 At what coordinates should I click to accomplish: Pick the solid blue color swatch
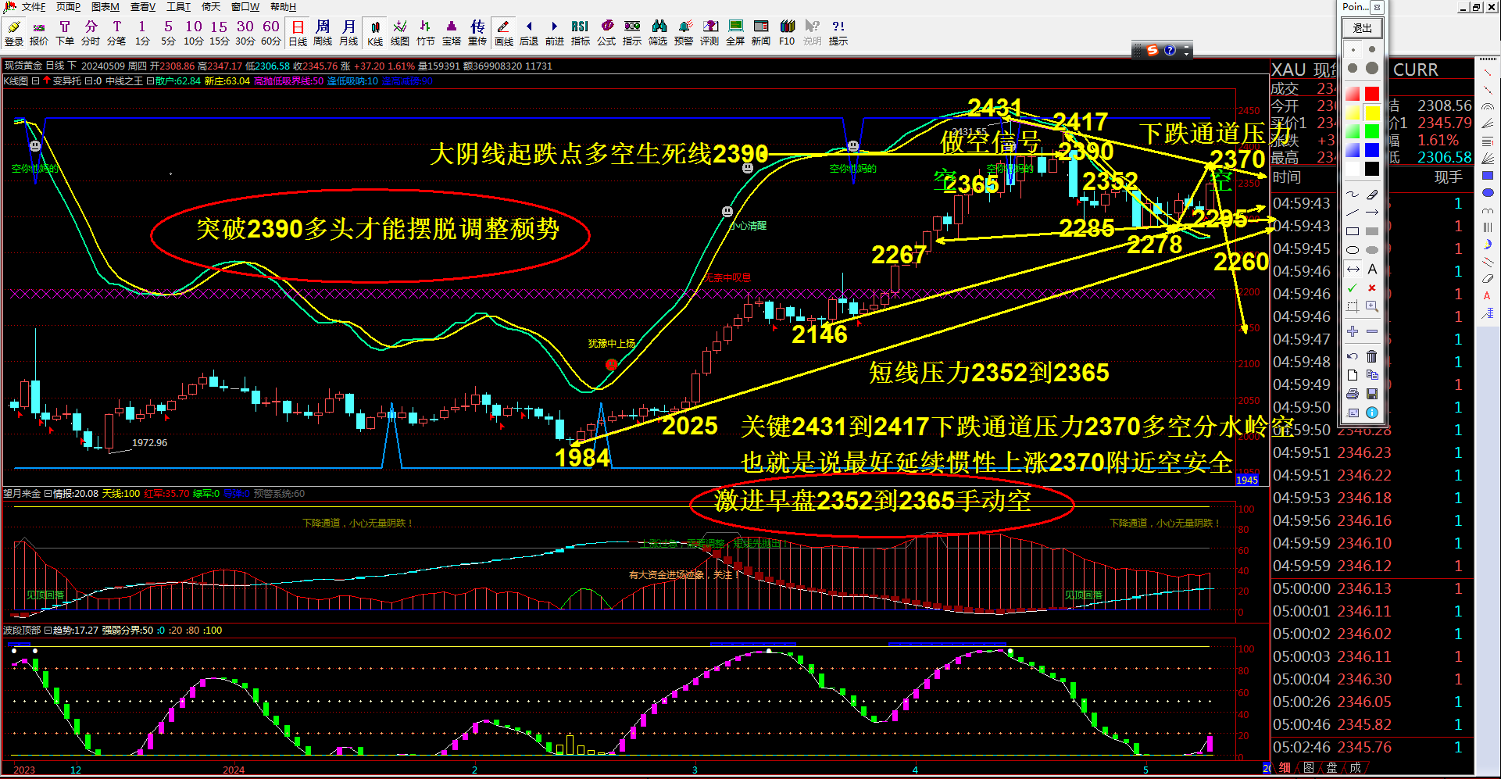[x=1372, y=150]
